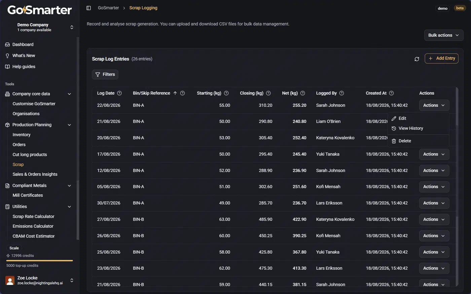Click the credits lightning bolt icon
This screenshot has height=294, width=471.
[x=8, y=256]
